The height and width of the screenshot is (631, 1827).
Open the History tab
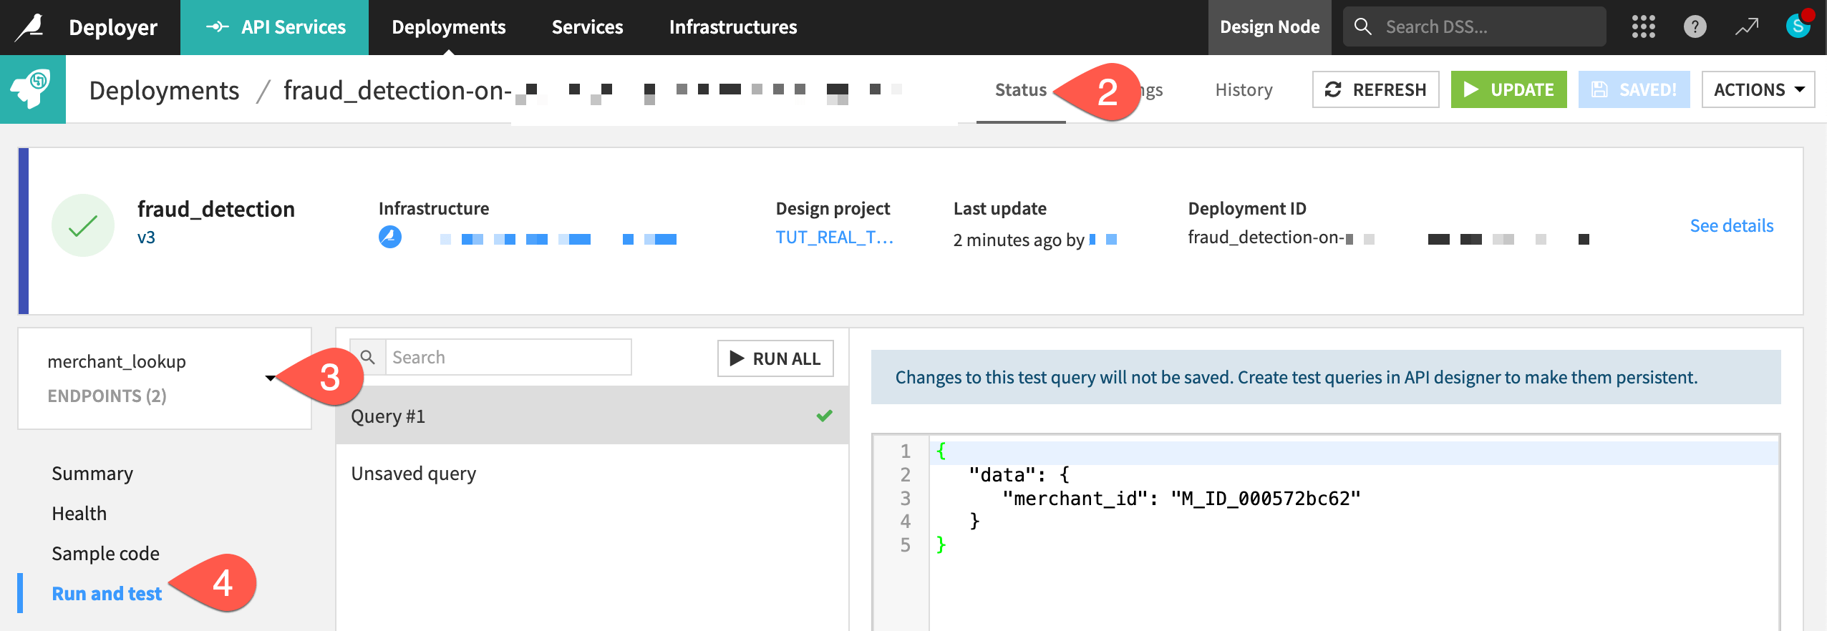[1244, 90]
